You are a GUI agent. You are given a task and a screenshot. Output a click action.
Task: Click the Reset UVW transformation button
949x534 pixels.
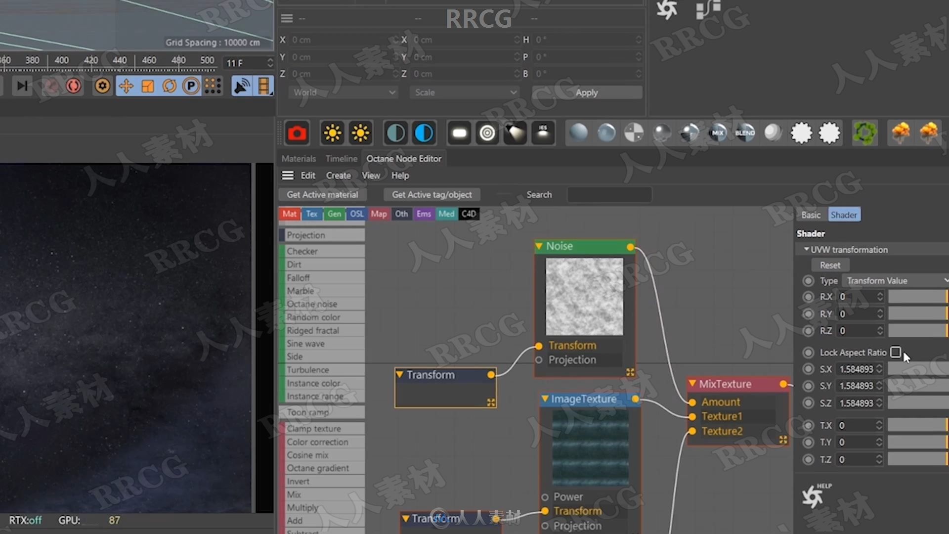[829, 265]
